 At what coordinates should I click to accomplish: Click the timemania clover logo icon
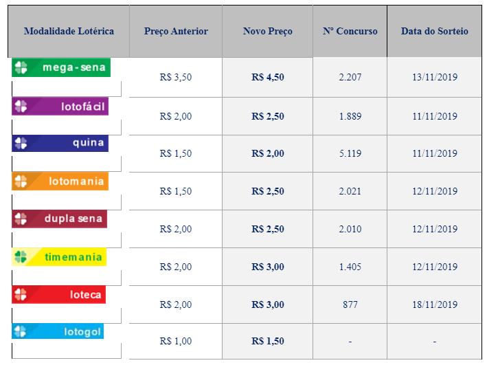coord(21,257)
